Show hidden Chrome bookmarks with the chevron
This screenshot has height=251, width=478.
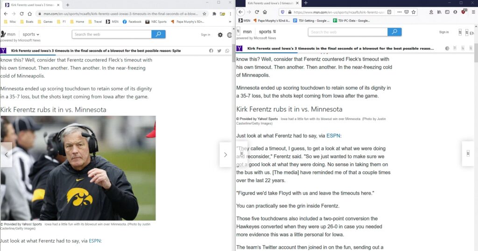click(230, 21)
